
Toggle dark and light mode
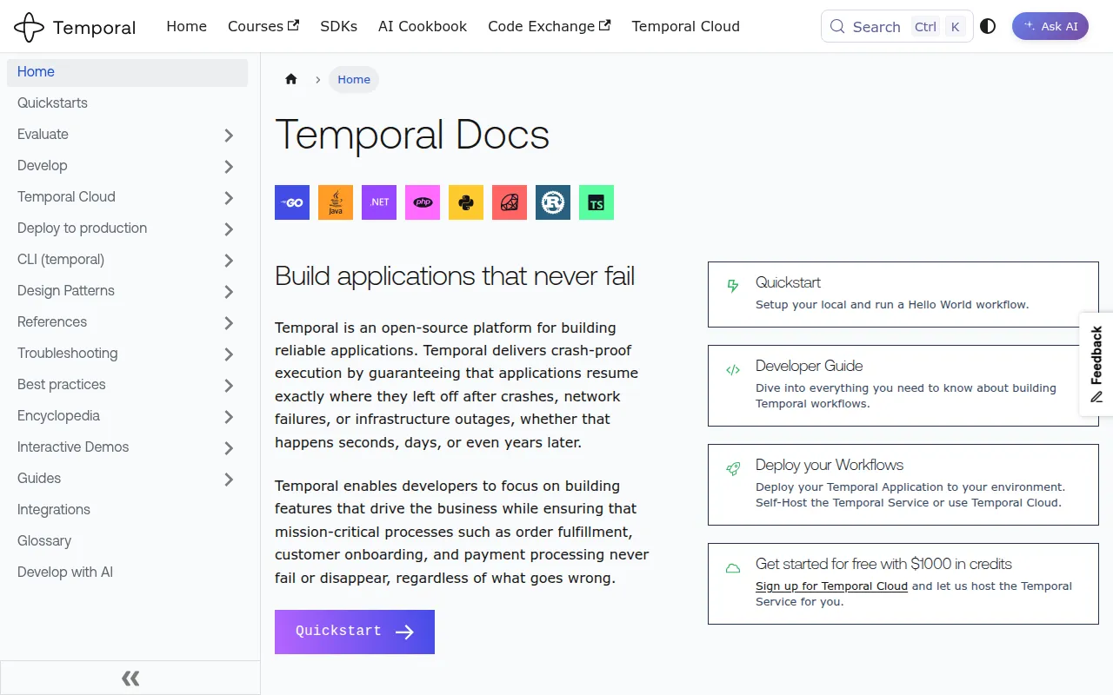pos(988,26)
